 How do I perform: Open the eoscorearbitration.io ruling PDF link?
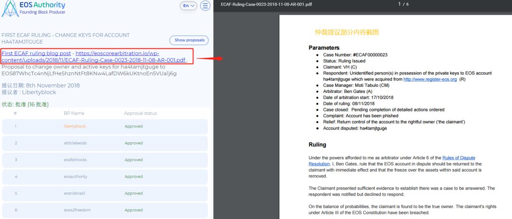point(94,56)
